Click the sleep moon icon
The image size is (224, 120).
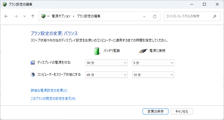(x=33, y=75)
